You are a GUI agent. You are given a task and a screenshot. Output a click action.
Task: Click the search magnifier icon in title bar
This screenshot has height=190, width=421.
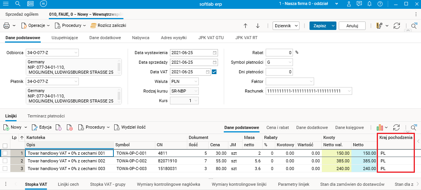coord(18,4)
